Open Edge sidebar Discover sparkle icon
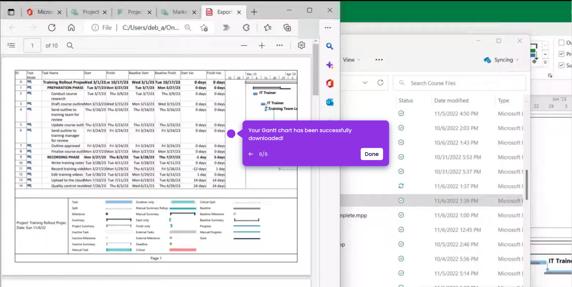572x287 pixels. 329,65
